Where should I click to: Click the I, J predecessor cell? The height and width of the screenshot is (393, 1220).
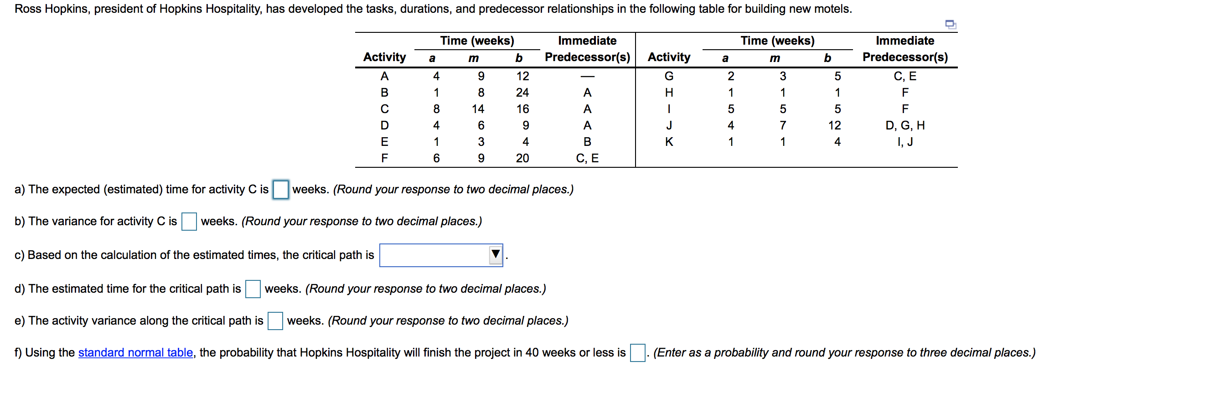[x=905, y=142]
